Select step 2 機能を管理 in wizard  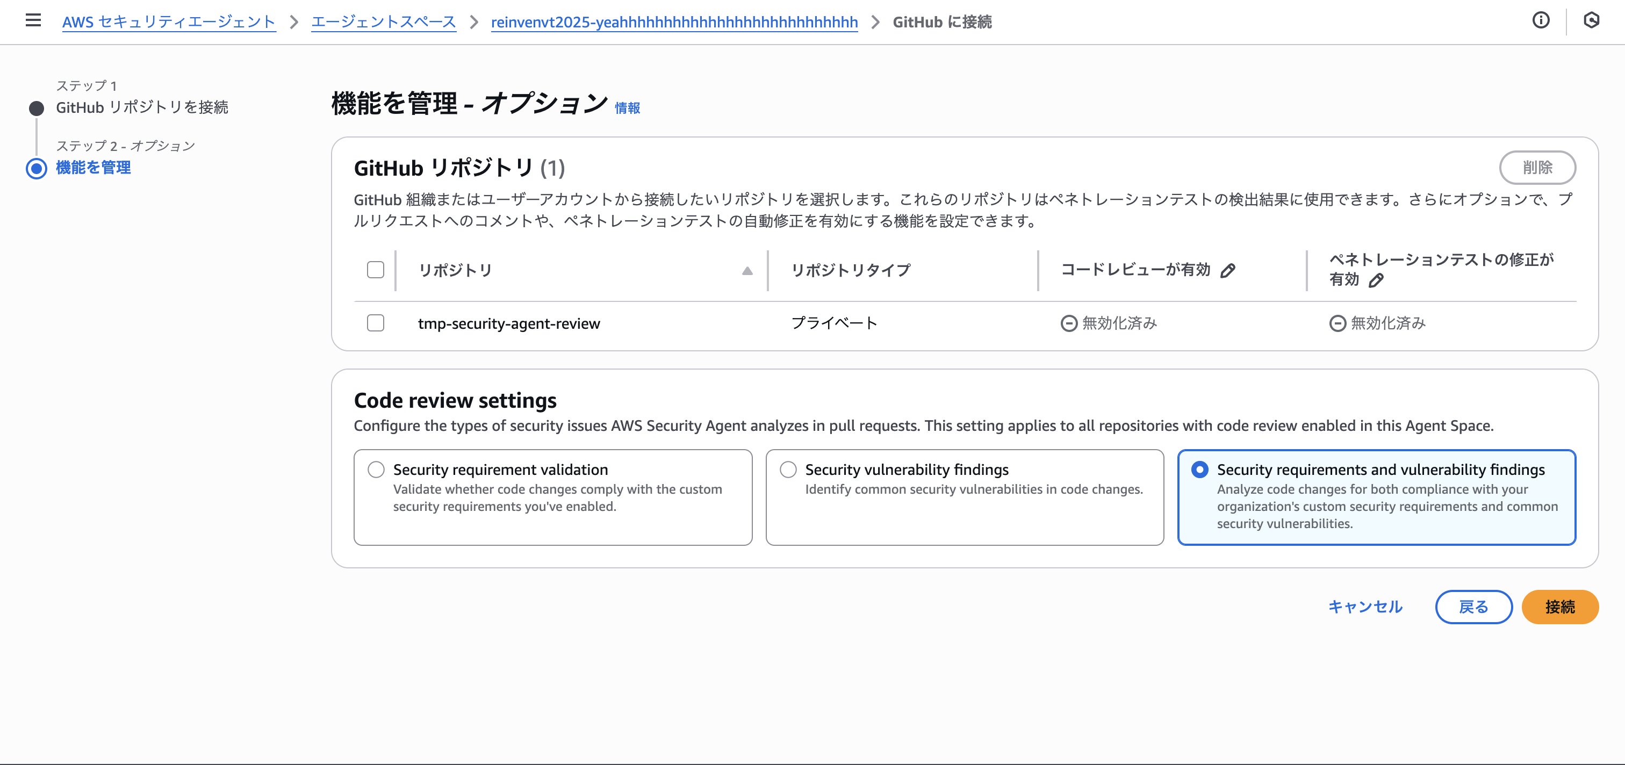click(94, 168)
